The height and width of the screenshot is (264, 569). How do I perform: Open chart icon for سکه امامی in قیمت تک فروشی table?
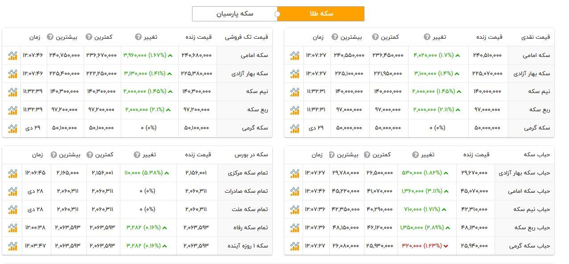(x=12, y=56)
